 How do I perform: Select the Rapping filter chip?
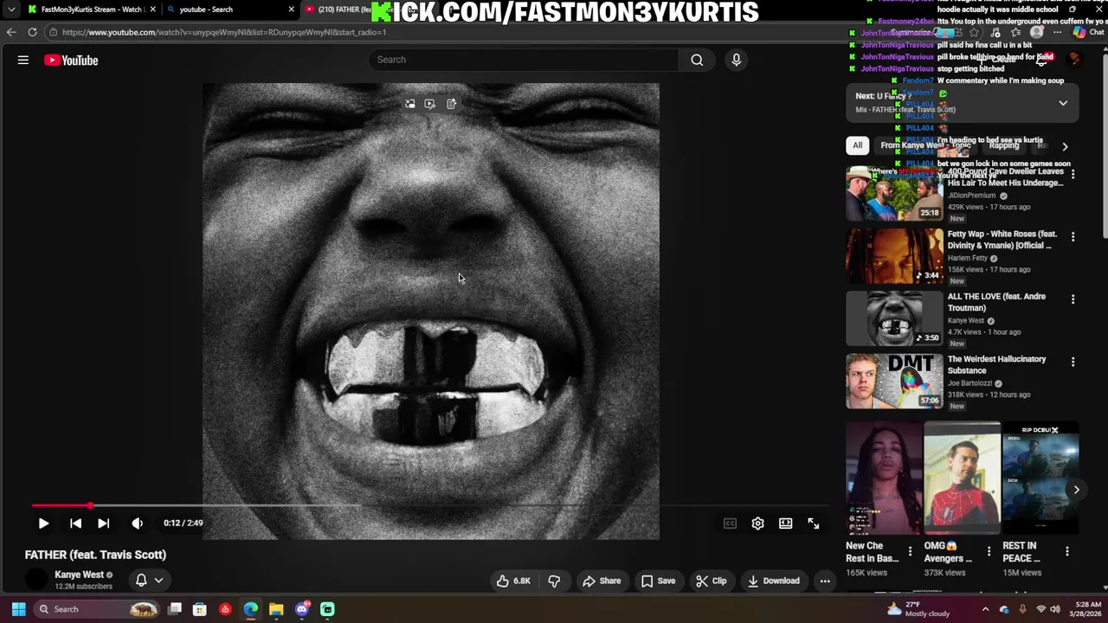[x=1004, y=145]
